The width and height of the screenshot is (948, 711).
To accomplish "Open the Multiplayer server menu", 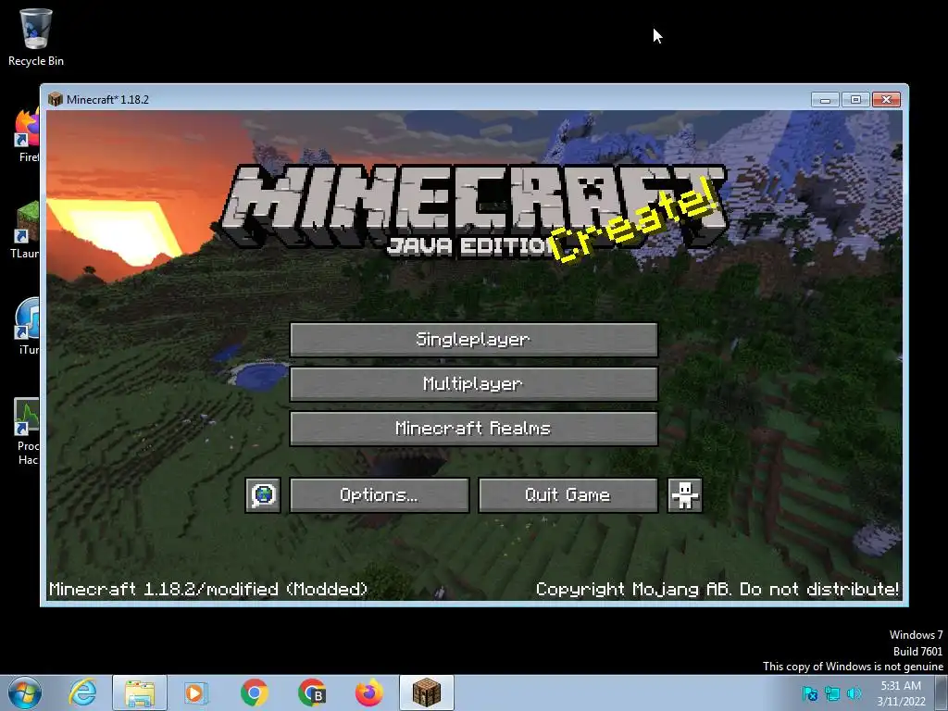I will (473, 384).
